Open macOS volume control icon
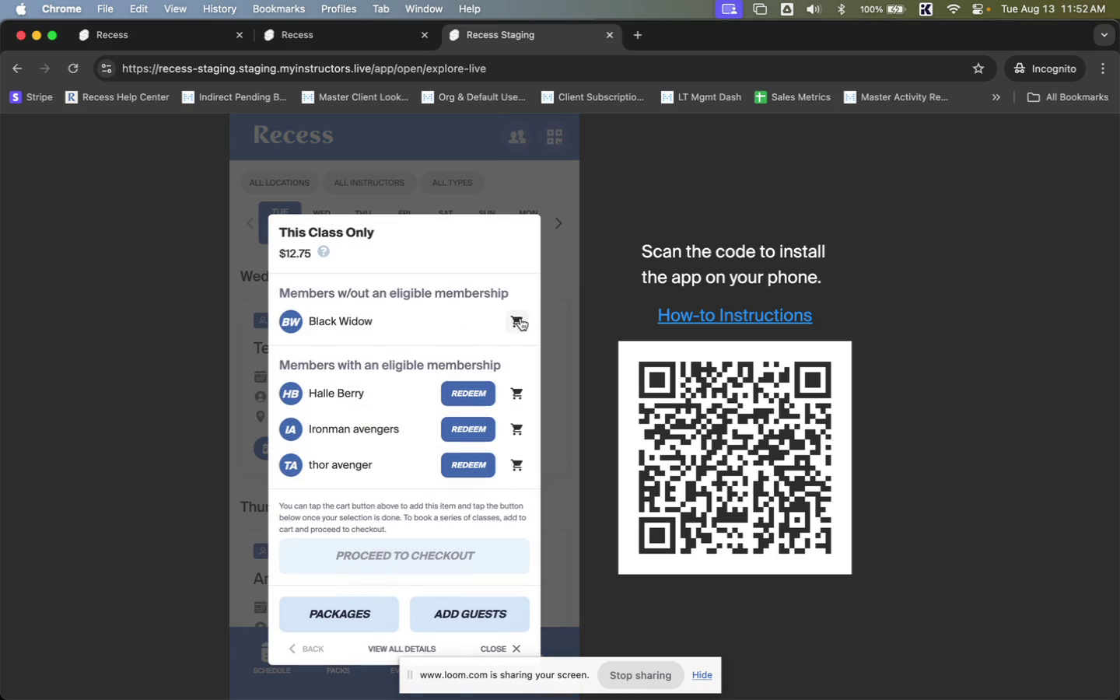Viewport: 1120px width, 700px height. [814, 9]
